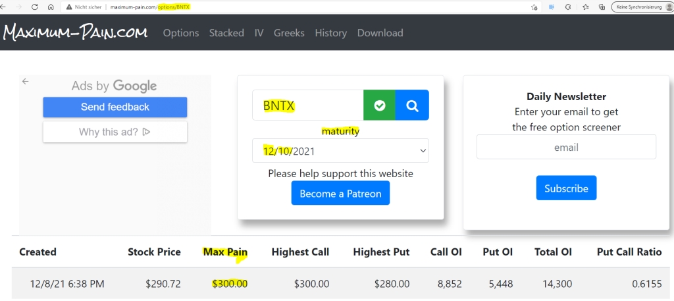Click the 0.6155 put call ratio
Viewport: 674px width, 301px height.
point(647,285)
